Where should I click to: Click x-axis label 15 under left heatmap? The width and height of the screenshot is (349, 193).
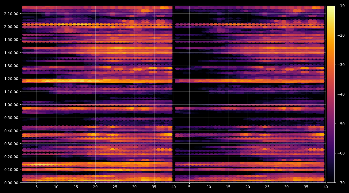(76, 187)
